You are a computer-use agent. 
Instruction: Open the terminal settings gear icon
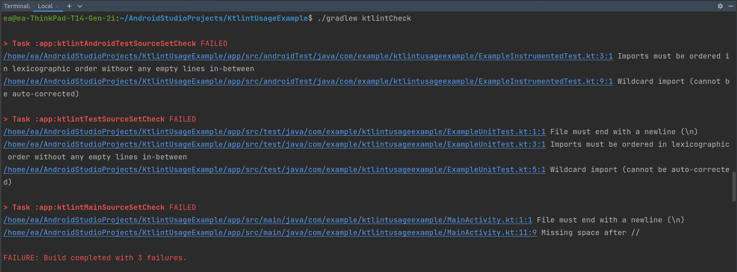(720, 6)
